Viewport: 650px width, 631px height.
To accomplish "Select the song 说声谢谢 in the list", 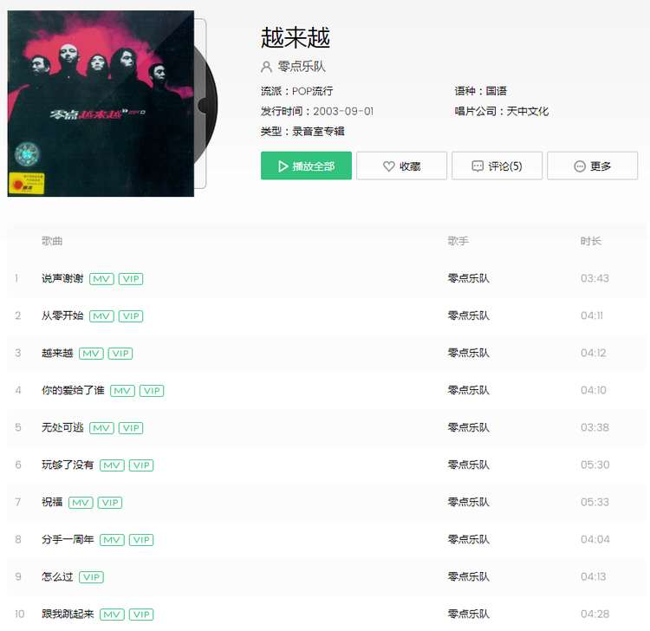I will tap(62, 278).
